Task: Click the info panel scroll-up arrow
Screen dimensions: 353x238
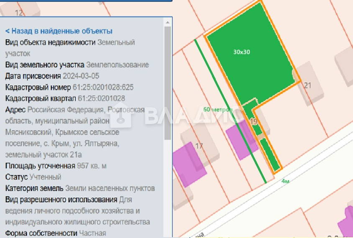Action: 167,23
